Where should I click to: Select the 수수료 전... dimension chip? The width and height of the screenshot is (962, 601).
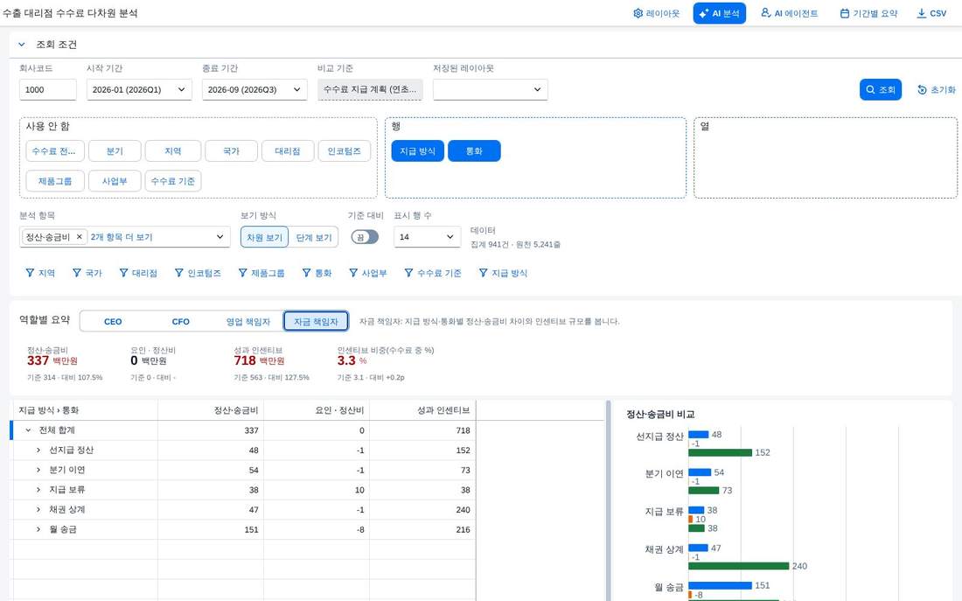click(54, 151)
